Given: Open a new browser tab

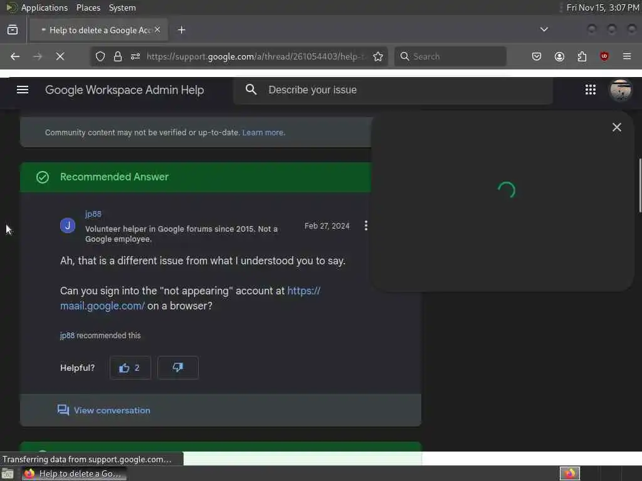Looking at the screenshot, I should pyautogui.click(x=181, y=30).
